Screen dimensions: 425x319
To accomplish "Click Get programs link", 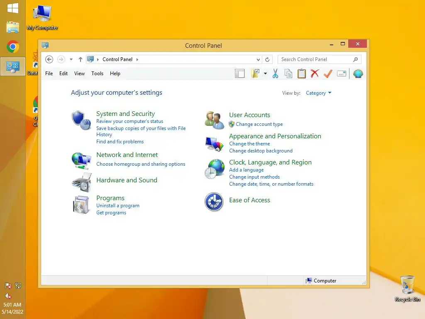I will pyautogui.click(x=111, y=213).
